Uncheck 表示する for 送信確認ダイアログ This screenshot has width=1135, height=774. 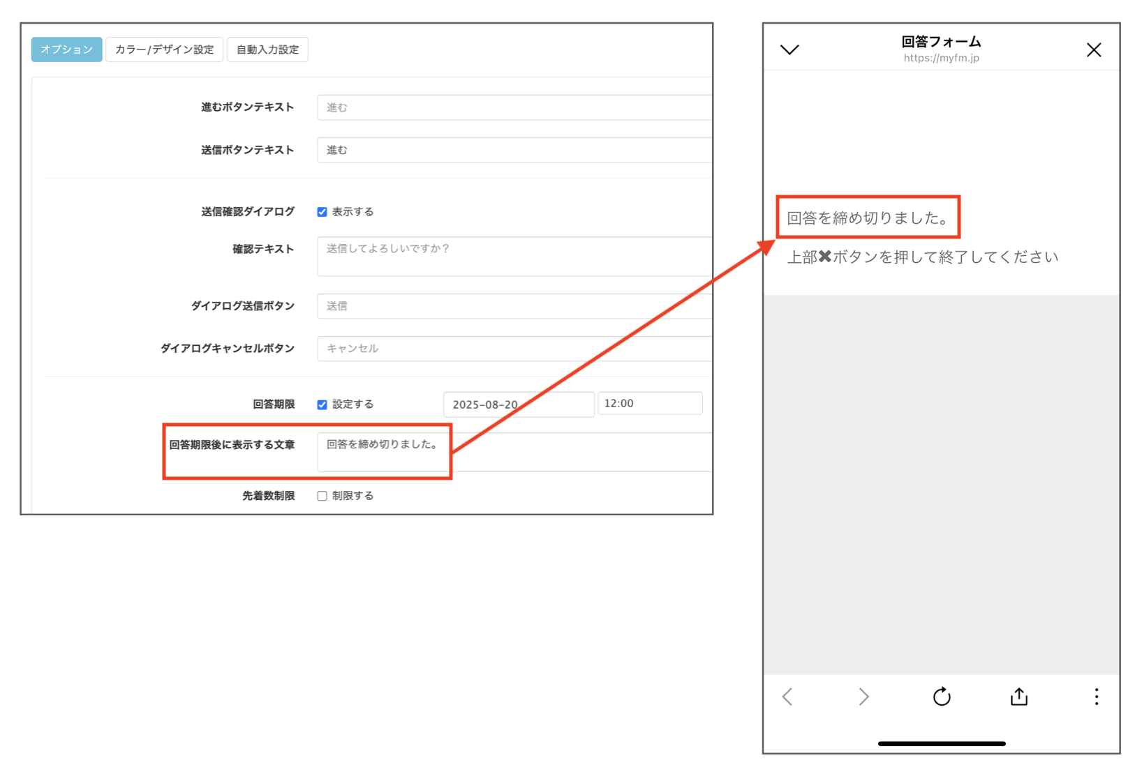pyautogui.click(x=322, y=211)
